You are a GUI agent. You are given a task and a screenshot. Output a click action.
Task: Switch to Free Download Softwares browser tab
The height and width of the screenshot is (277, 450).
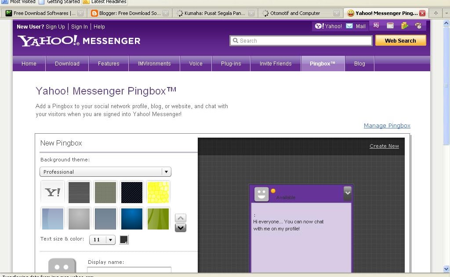[x=44, y=13]
